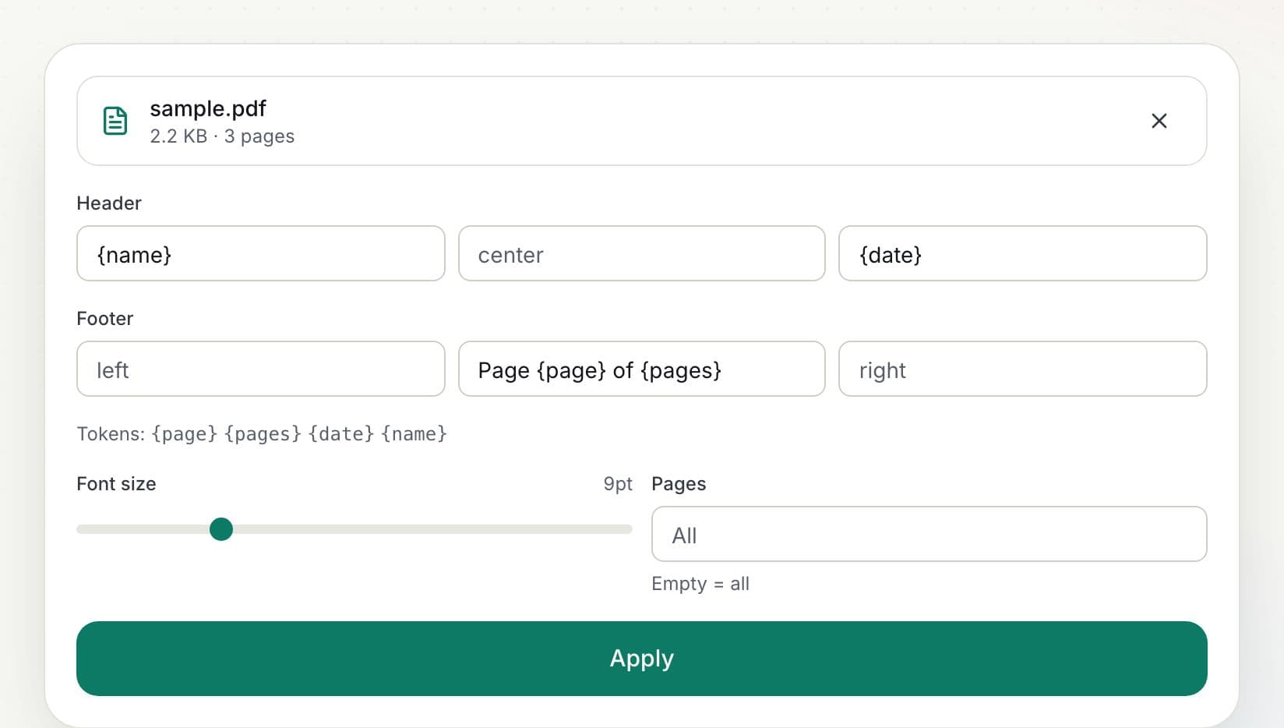The image size is (1284, 728).
Task: Click the Font size slider handle
Action: (x=221, y=529)
